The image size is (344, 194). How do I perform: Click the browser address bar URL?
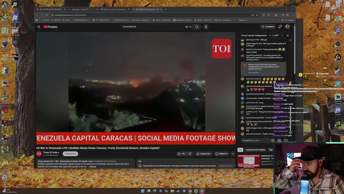coord(70,15)
